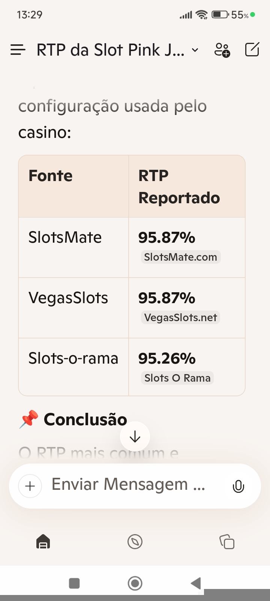Open the hamburger sidebar menu
The height and width of the screenshot is (601, 270).
[x=18, y=50]
